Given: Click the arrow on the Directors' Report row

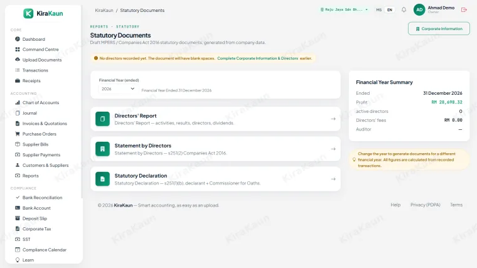Looking at the screenshot, I should point(333,119).
